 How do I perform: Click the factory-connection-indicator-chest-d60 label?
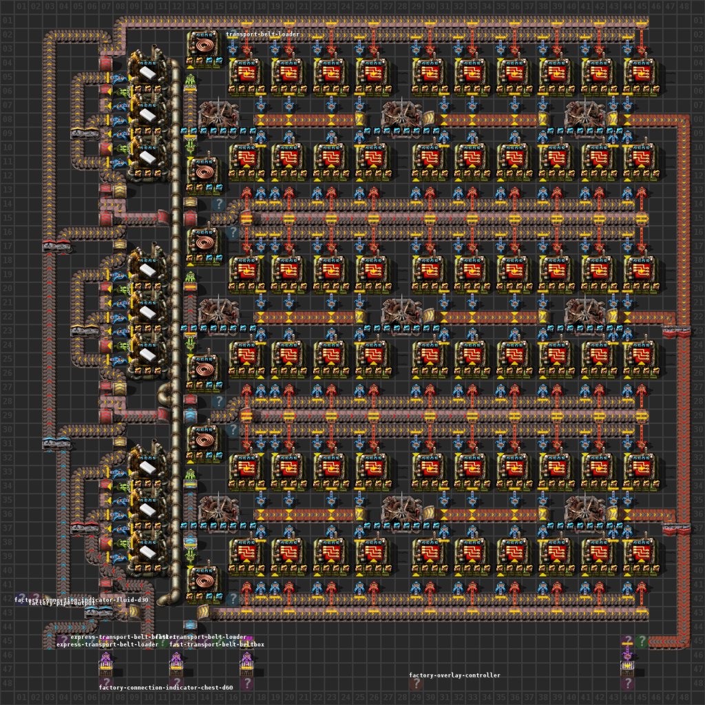[166, 687]
